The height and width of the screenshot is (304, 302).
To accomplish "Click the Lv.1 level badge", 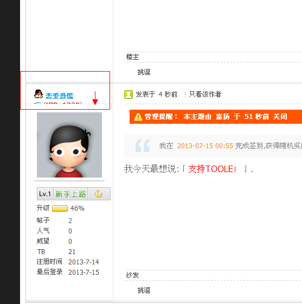I will point(45,194).
